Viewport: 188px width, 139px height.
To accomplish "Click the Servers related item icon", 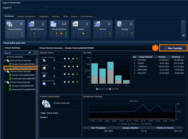I will tap(44, 76).
